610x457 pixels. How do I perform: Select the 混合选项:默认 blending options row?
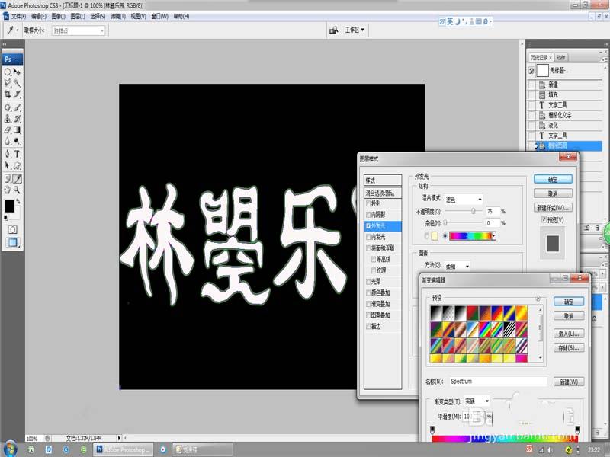pyautogui.click(x=383, y=193)
